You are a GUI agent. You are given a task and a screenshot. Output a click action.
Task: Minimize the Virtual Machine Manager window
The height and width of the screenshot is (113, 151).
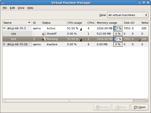click(x=139, y=3)
